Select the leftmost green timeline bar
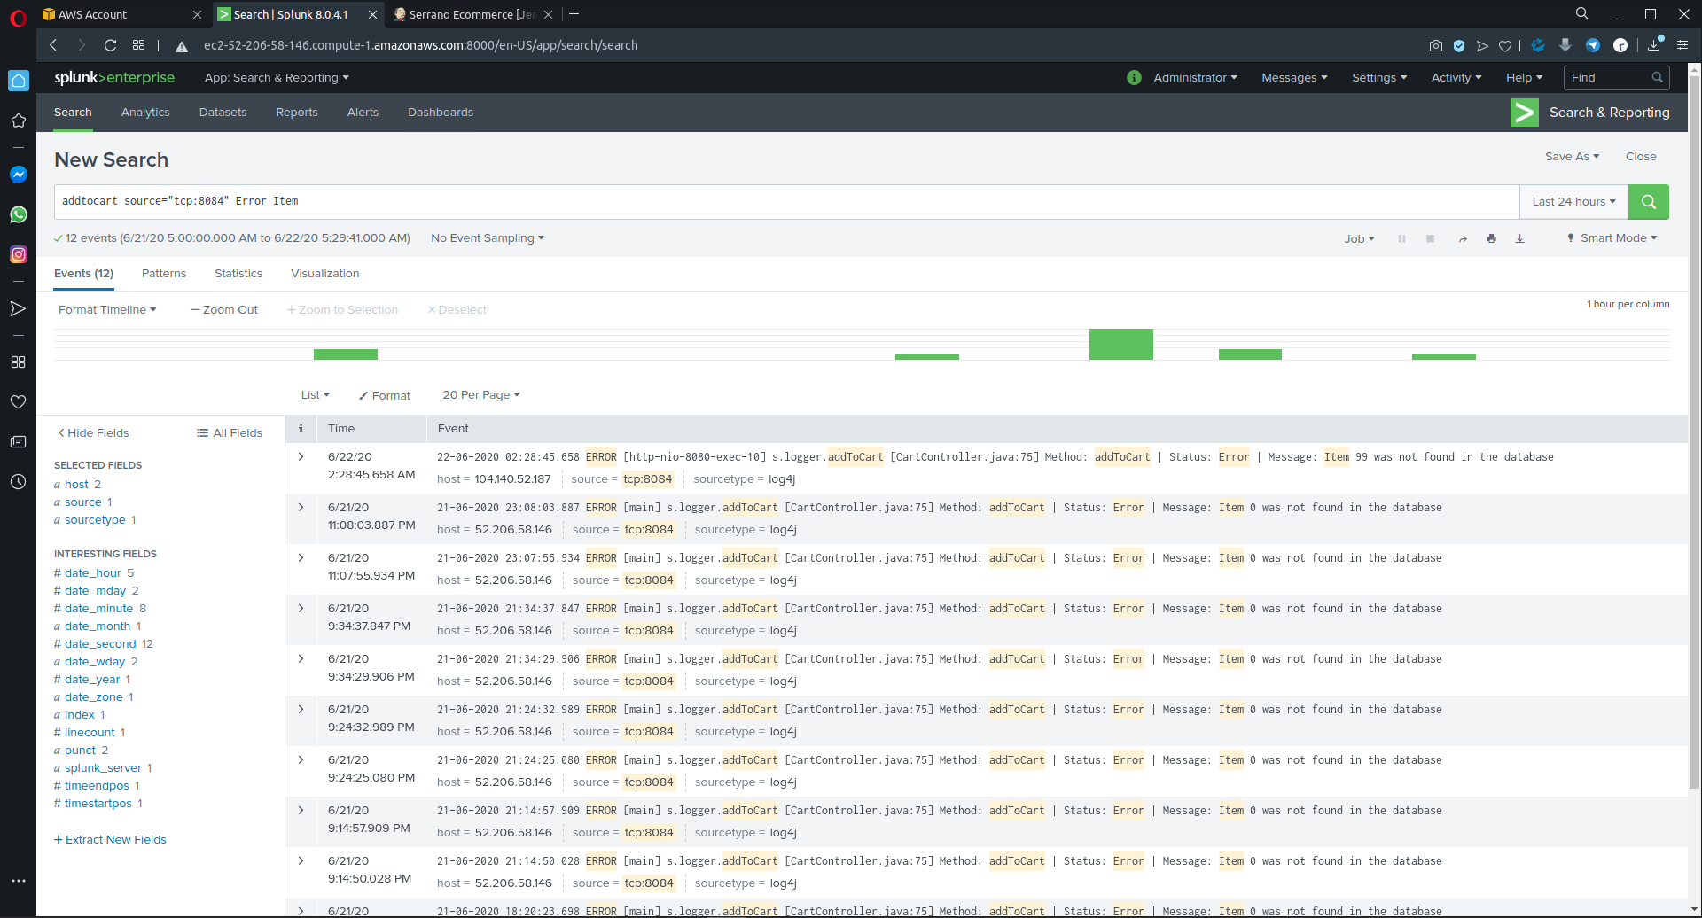This screenshot has height=918, width=1702. (346, 354)
